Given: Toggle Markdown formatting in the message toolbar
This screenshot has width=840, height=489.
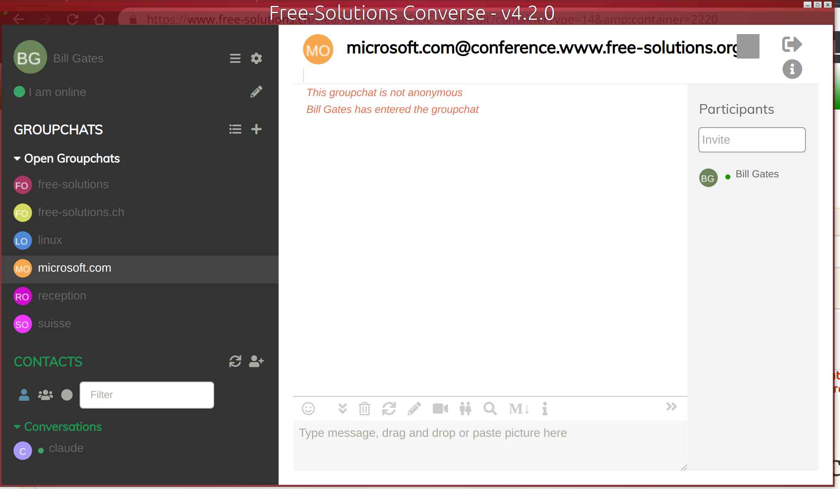Looking at the screenshot, I should point(518,409).
